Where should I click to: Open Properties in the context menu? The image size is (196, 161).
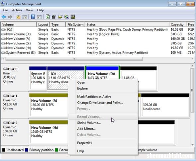84,143
